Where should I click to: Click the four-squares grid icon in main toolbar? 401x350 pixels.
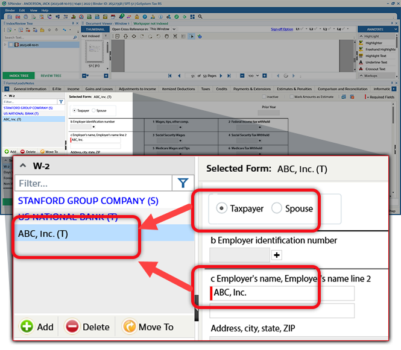point(192,17)
